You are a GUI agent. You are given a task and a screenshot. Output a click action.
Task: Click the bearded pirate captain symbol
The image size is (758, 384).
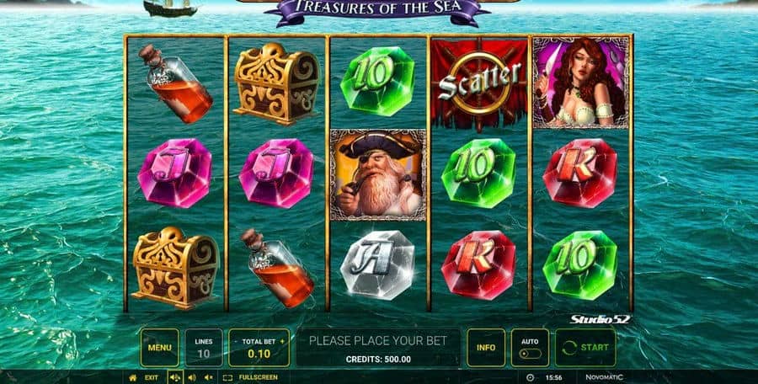pyautogui.click(x=378, y=175)
